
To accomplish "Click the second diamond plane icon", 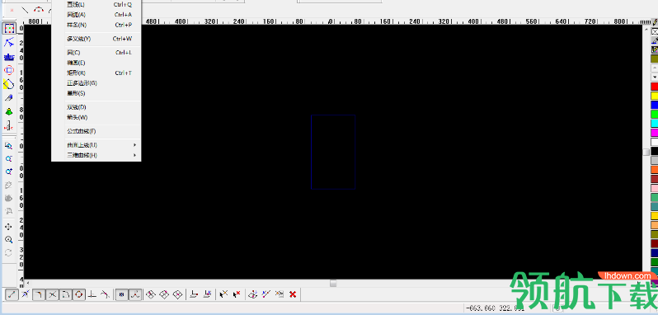I will (165, 294).
